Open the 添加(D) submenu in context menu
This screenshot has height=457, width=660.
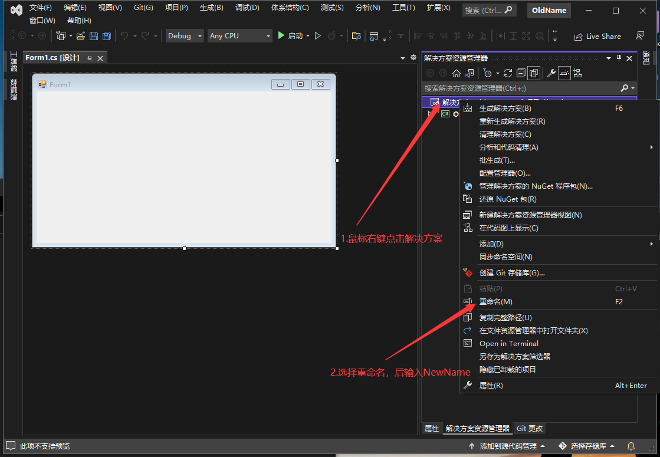click(492, 244)
